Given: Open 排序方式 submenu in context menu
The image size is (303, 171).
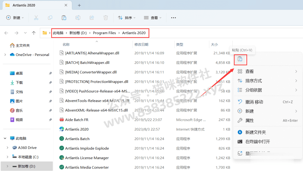Looking at the screenshot, I should tap(267, 81).
